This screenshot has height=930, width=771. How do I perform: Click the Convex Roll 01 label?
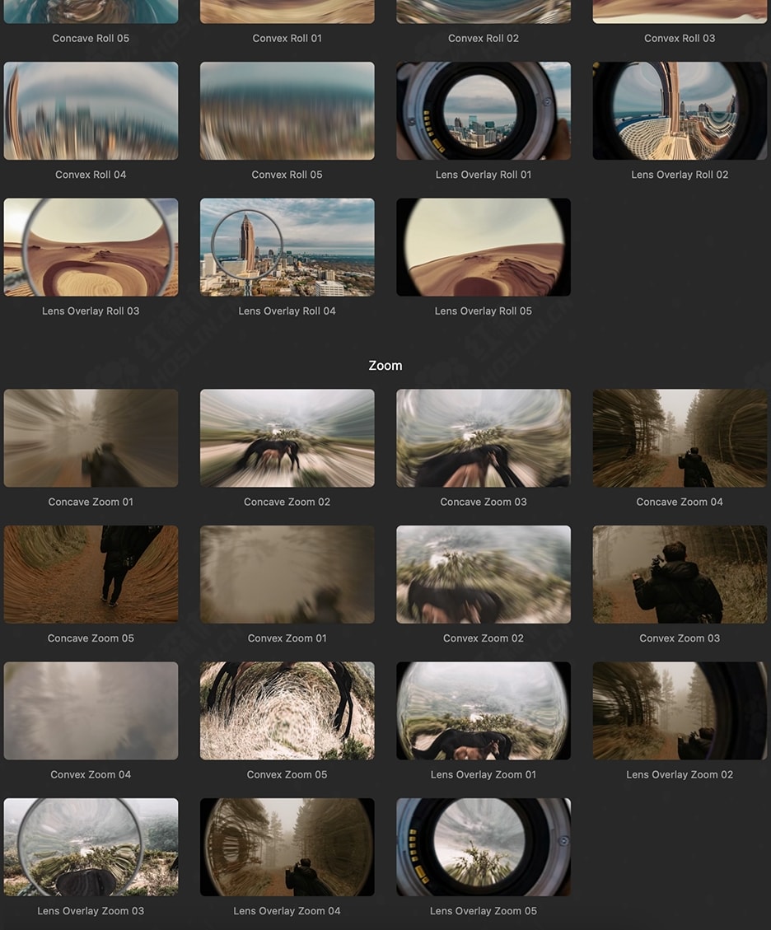coord(287,38)
